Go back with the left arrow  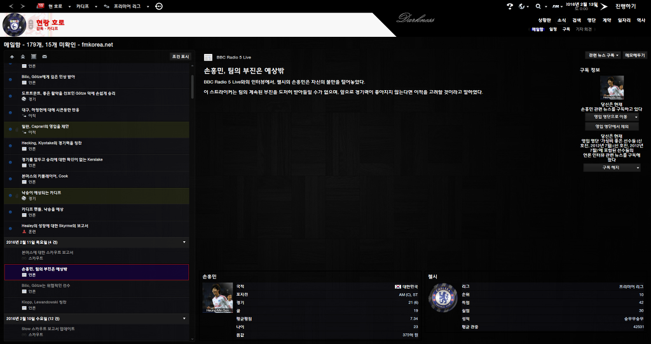click(11, 6)
